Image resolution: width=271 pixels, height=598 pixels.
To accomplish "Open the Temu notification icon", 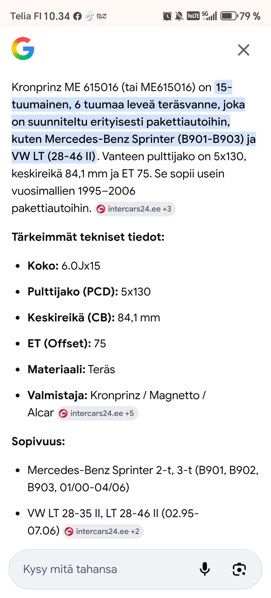I will 102,16.
